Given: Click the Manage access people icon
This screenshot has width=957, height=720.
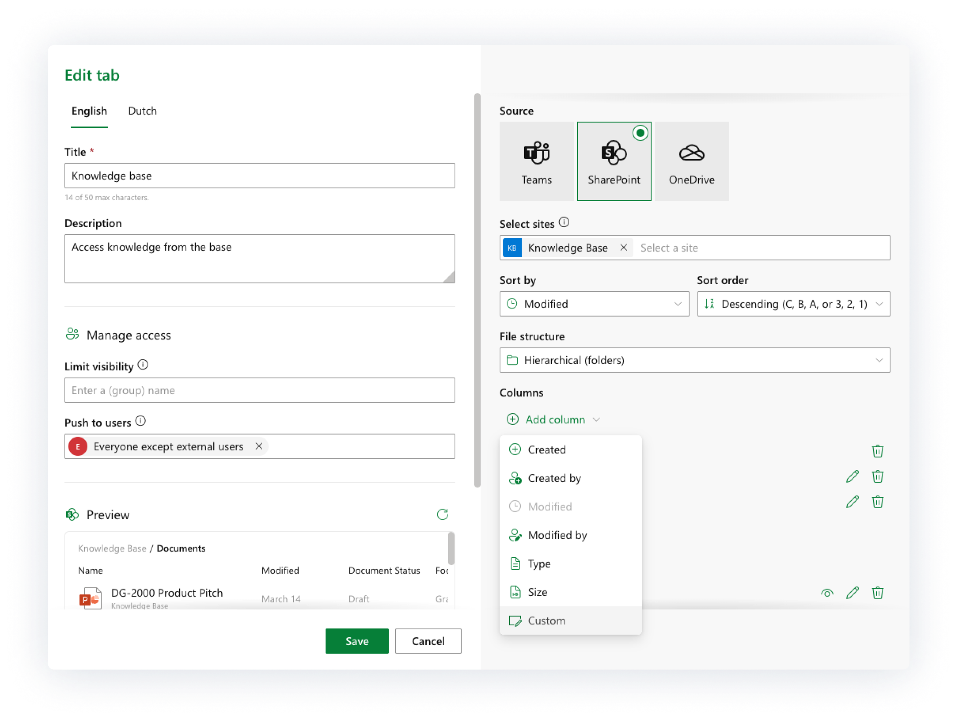Looking at the screenshot, I should 72,334.
